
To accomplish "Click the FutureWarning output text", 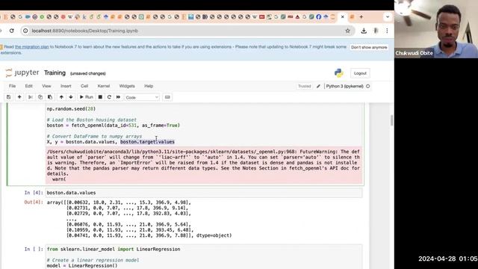I will [204, 165].
